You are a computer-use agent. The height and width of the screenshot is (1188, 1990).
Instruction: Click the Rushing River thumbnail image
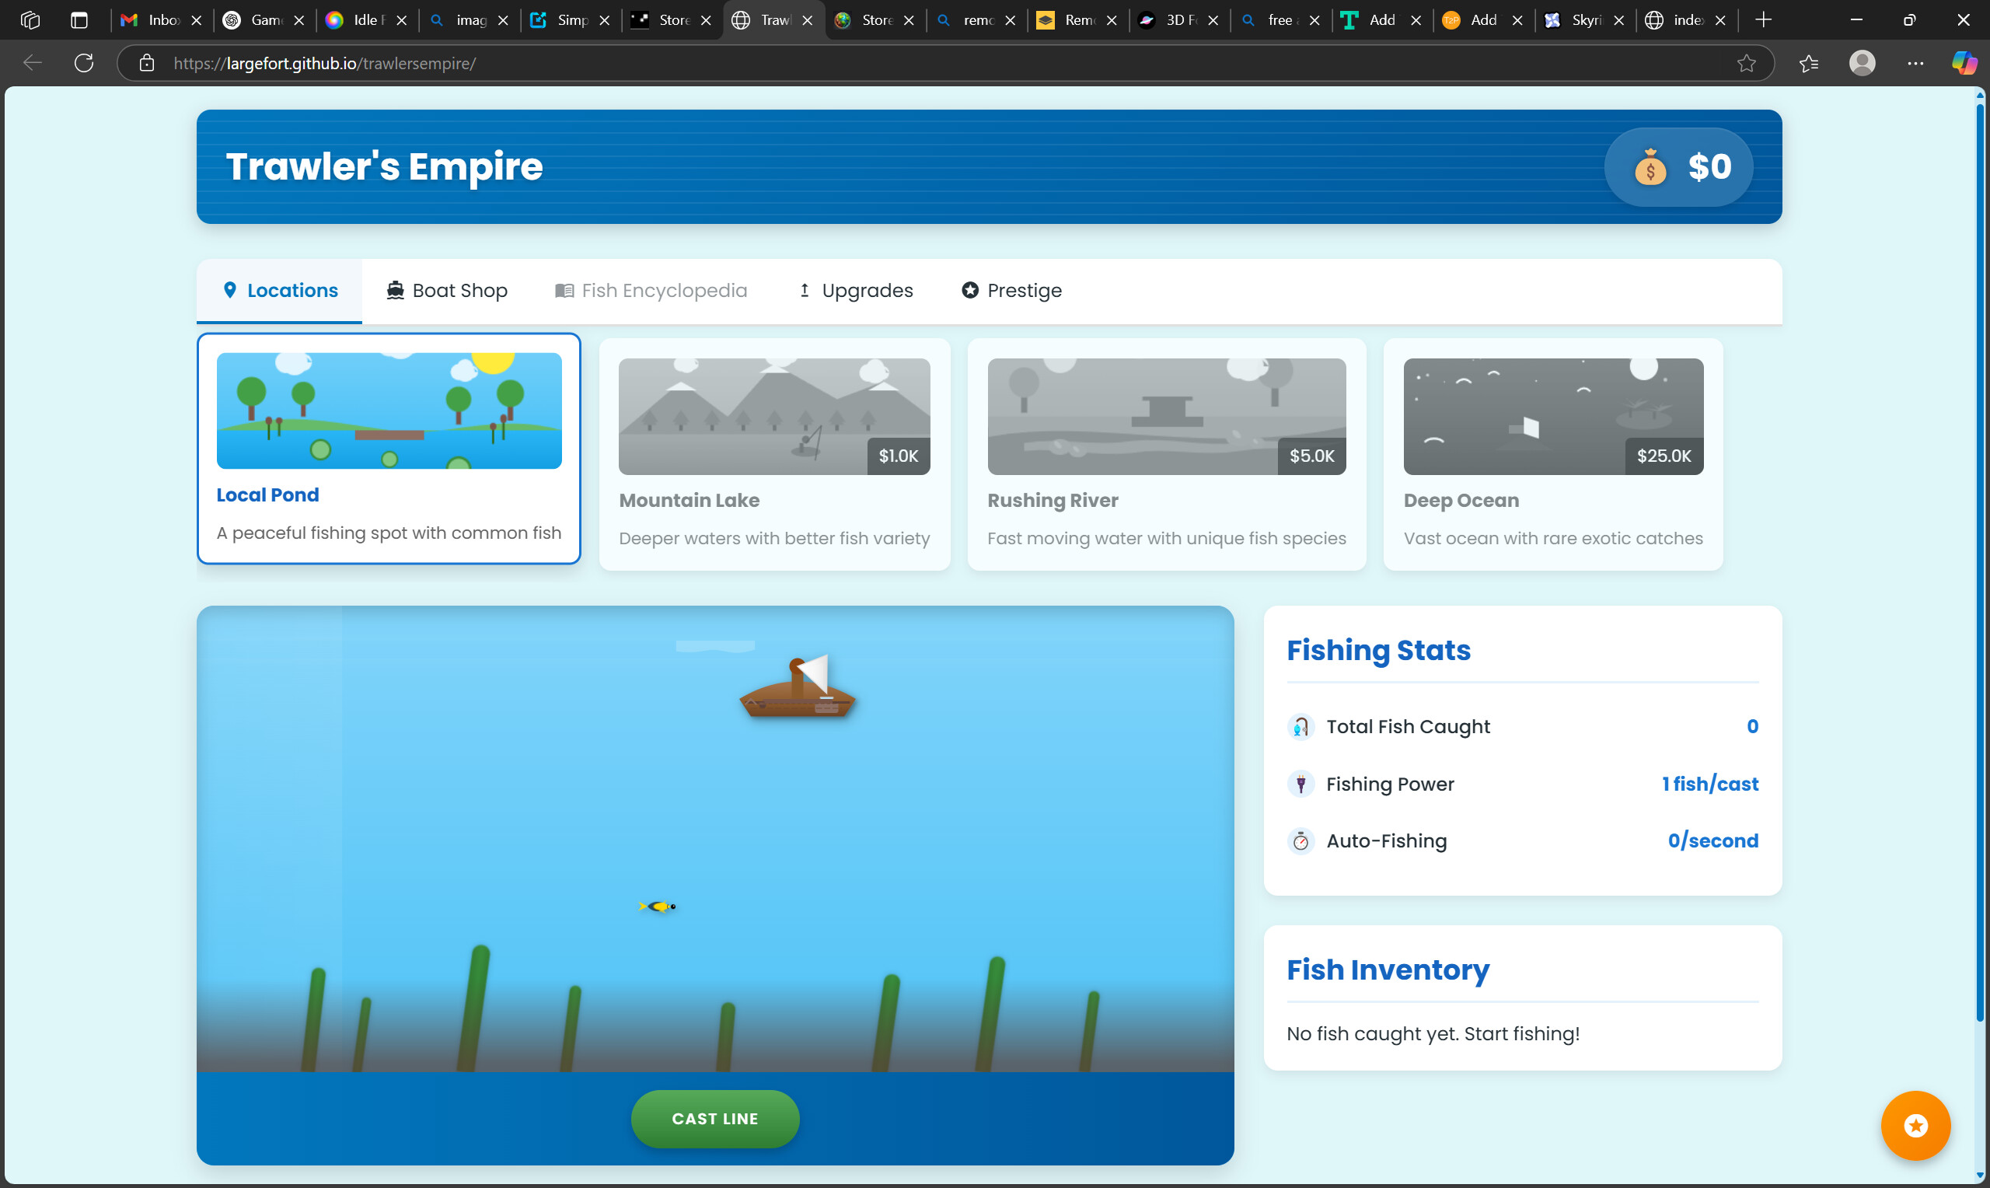(x=1166, y=415)
